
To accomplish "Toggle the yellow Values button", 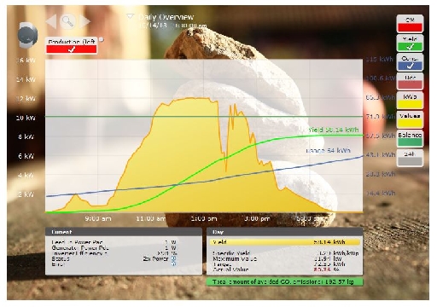I will 410,119.
